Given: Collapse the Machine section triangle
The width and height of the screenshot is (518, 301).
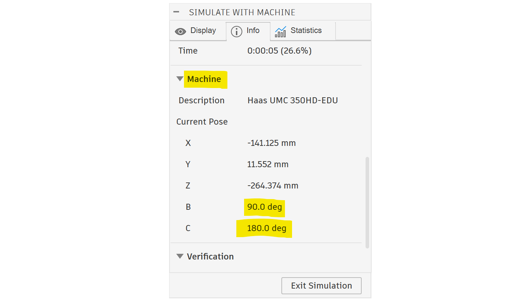Looking at the screenshot, I should 180,79.
